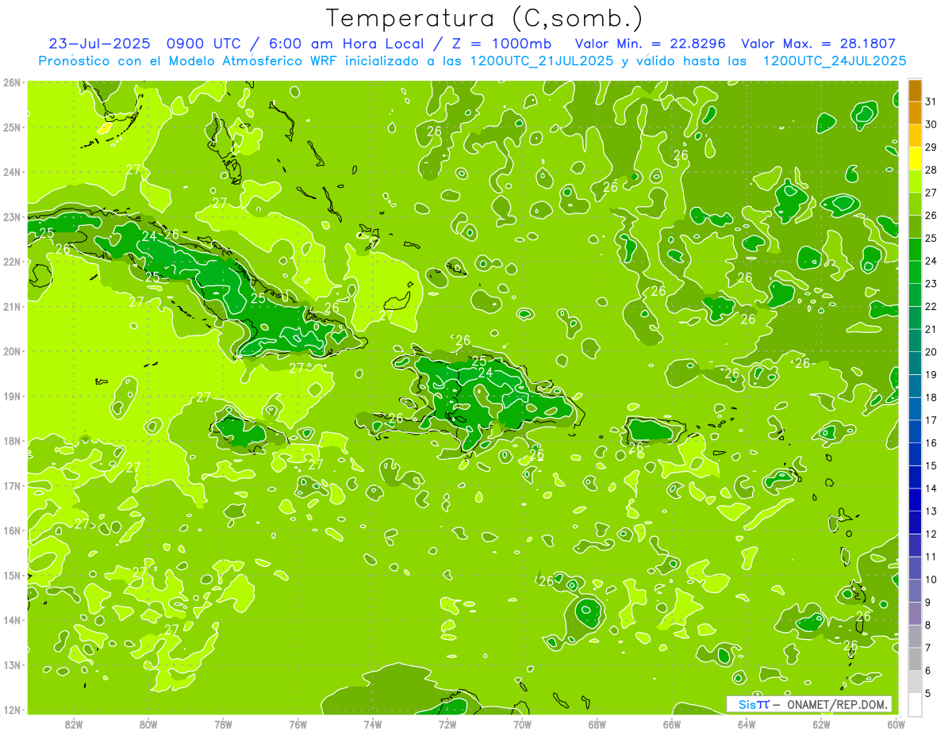Click the gray band between 6 and 7
Viewport: 952px width, 735px height.
tap(915, 659)
